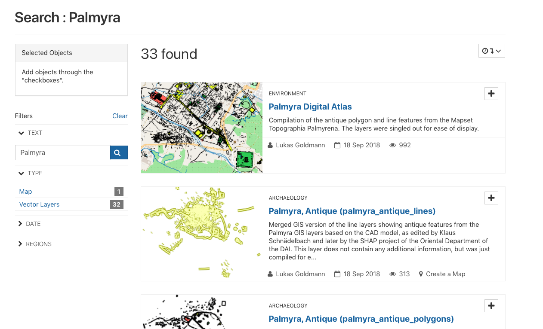The image size is (543, 329).
Task: Filter results by Vector Layers type
Action: (x=39, y=204)
